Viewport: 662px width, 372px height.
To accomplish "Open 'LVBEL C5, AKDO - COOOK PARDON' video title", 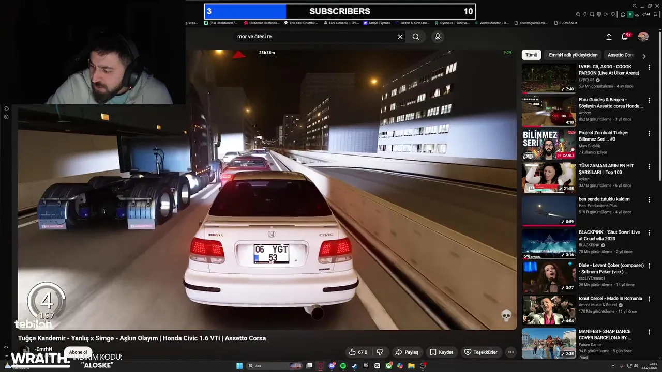I will click(609, 70).
